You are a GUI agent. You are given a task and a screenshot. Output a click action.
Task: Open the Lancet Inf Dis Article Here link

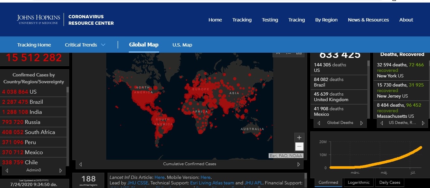pyautogui.click(x=159, y=177)
